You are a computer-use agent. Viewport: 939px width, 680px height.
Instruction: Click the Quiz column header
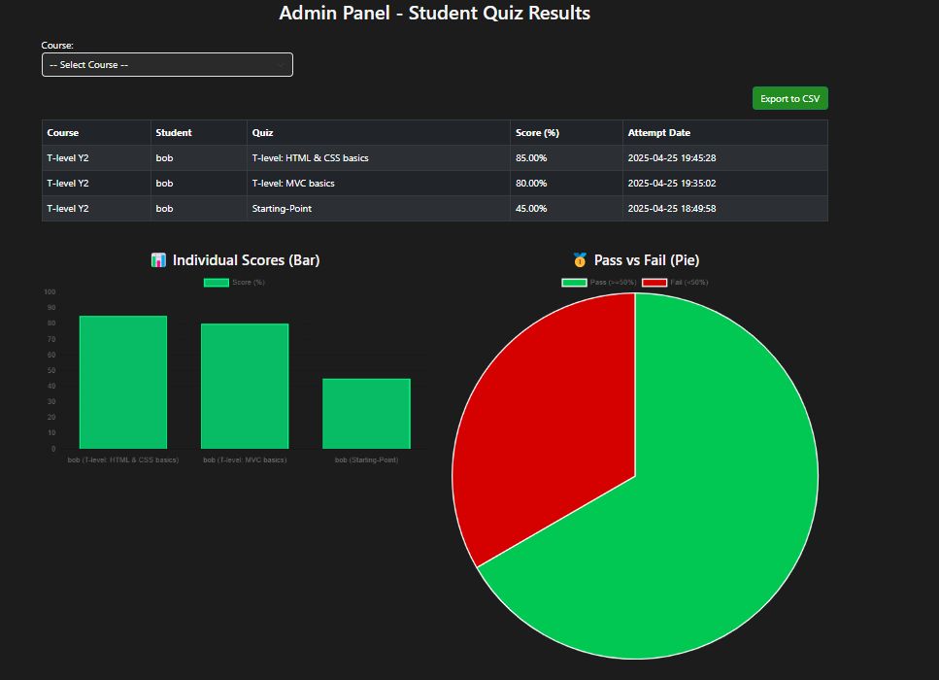tap(379, 132)
